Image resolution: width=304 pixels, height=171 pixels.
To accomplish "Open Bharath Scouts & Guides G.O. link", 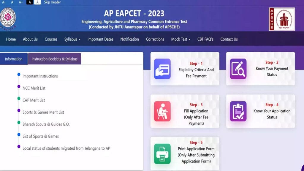I will click(x=46, y=124).
